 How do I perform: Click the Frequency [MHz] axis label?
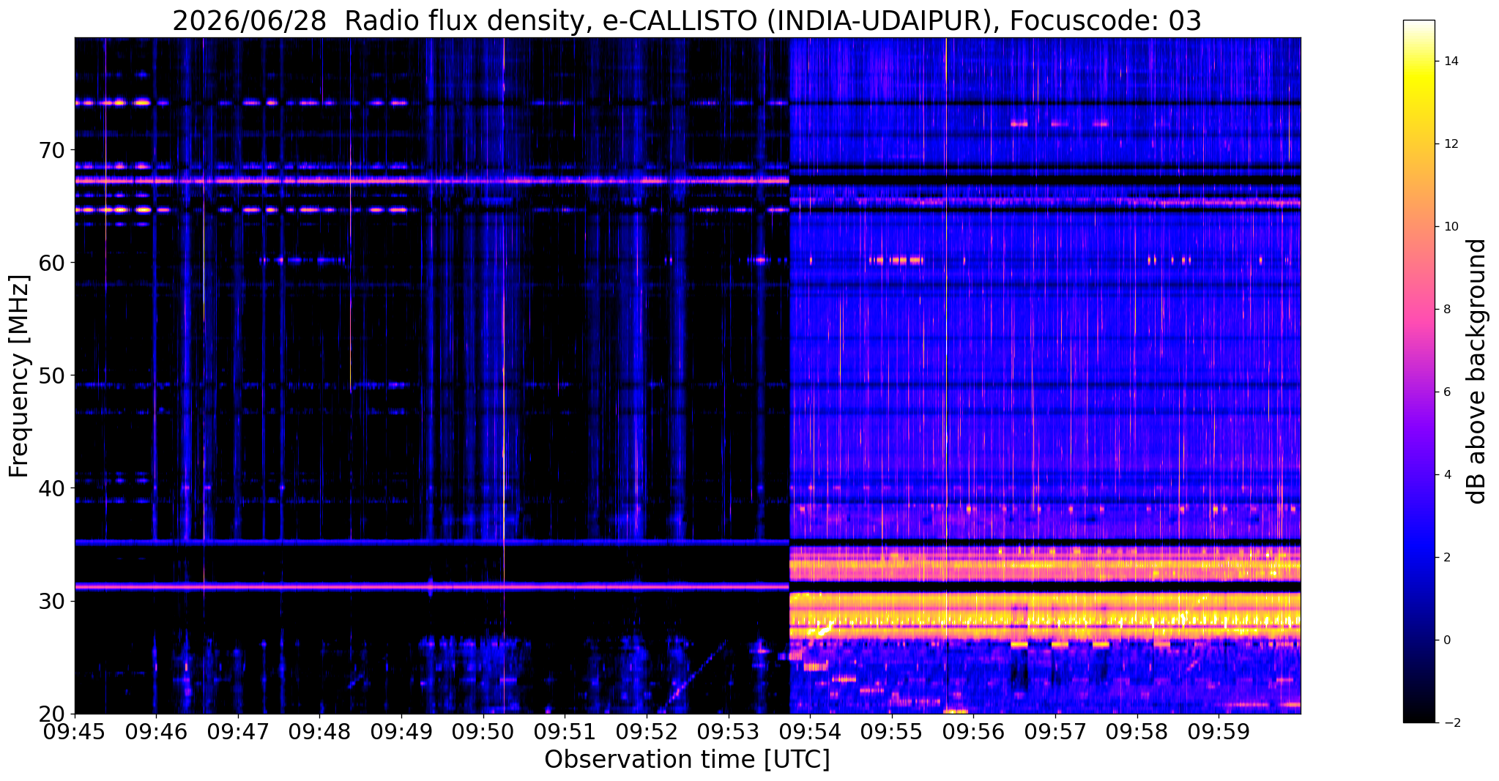tap(20, 376)
